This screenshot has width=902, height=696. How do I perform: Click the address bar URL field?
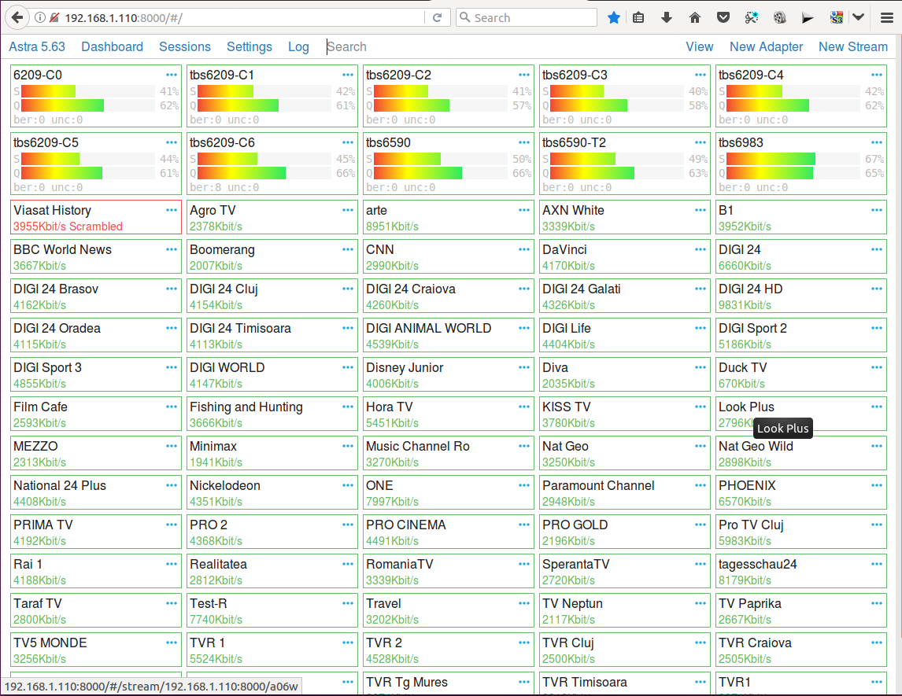(x=242, y=17)
